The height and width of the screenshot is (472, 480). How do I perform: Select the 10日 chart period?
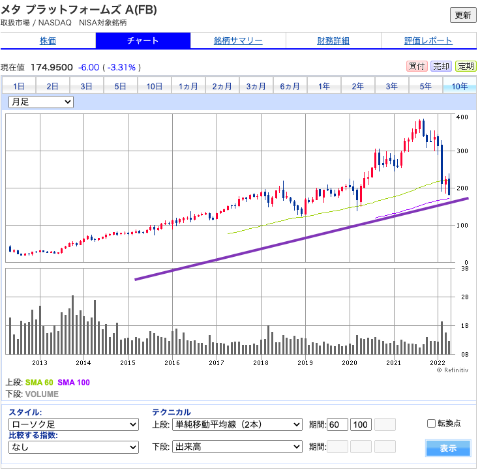point(155,86)
